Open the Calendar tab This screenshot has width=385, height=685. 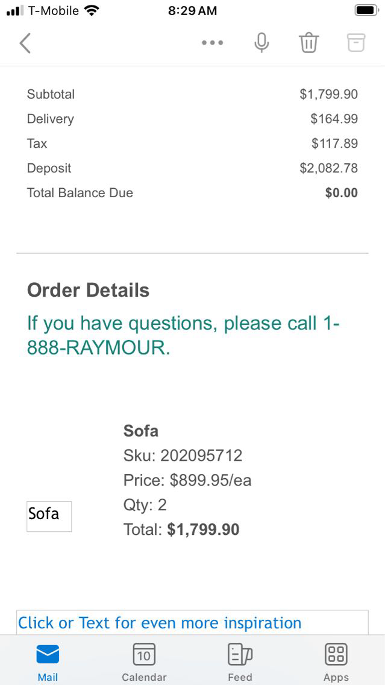143,661
